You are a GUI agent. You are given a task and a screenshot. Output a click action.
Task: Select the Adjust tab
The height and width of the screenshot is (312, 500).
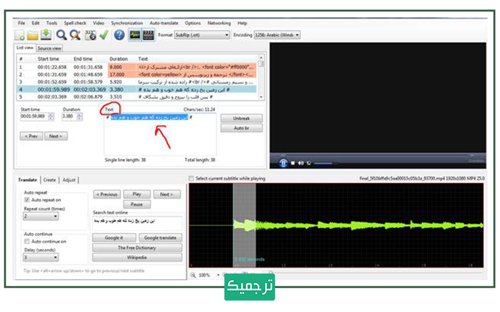[x=69, y=180]
